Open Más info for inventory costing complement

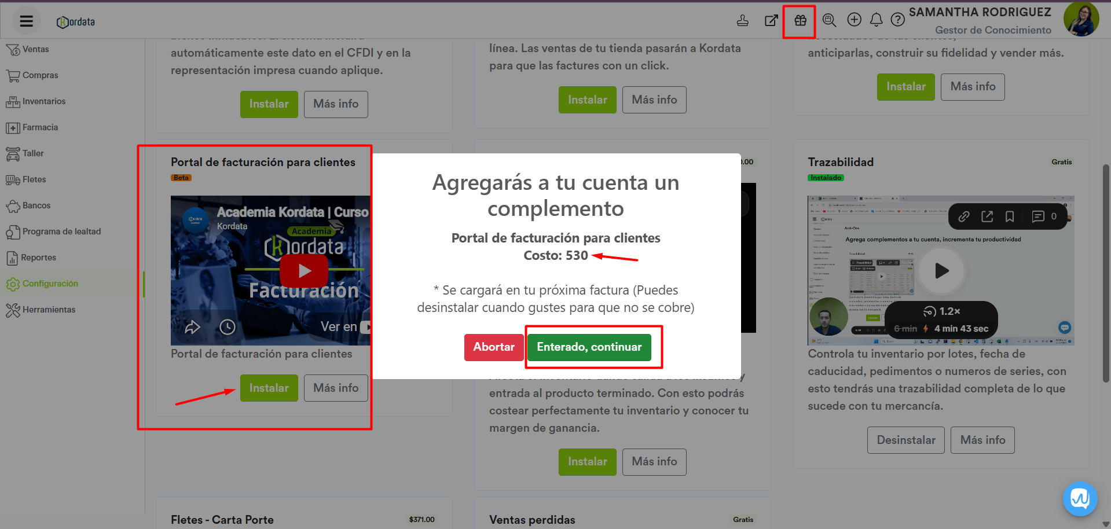[654, 462]
